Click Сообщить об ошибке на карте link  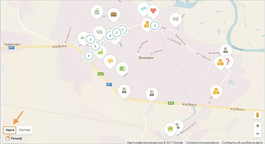(x=242, y=142)
